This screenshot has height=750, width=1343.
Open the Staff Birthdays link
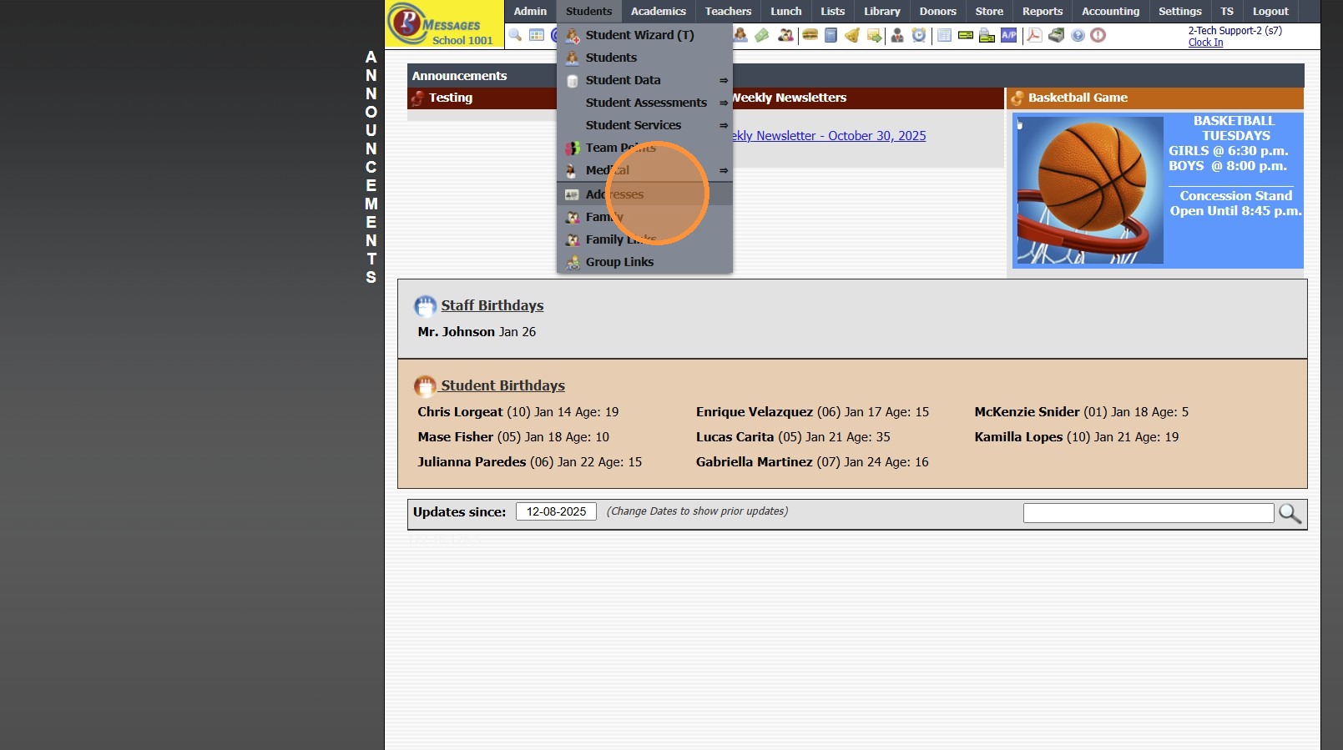(x=492, y=305)
